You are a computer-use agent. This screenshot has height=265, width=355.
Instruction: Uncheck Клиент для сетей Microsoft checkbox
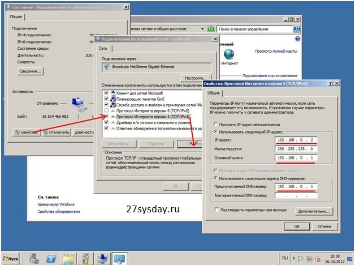pos(106,93)
